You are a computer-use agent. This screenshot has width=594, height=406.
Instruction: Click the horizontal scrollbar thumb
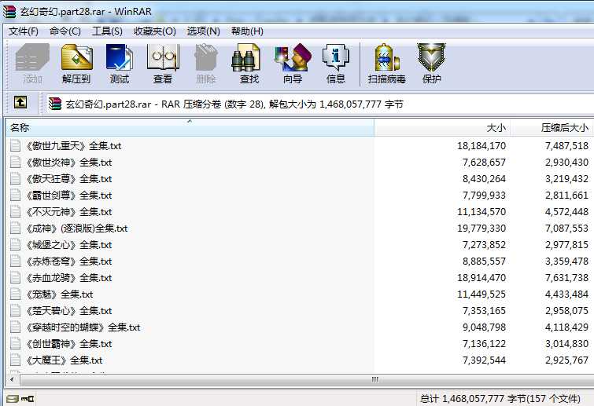pyautogui.click(x=375, y=379)
